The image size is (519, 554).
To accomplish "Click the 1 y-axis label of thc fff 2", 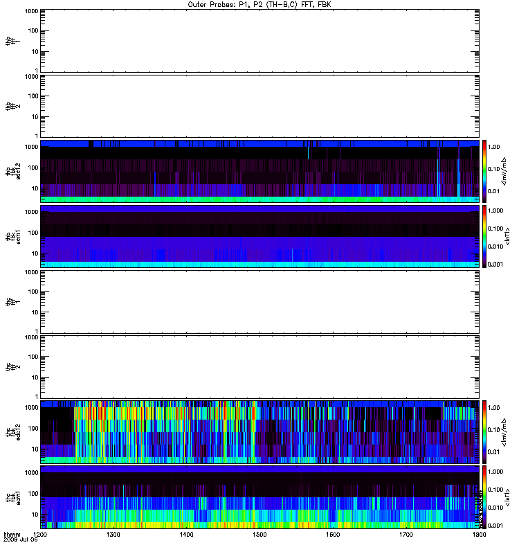I will [37, 396].
